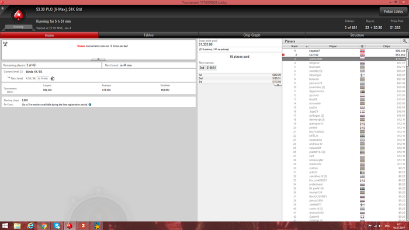
Task: Select player row XtraVirgen
Action: coord(344,75)
